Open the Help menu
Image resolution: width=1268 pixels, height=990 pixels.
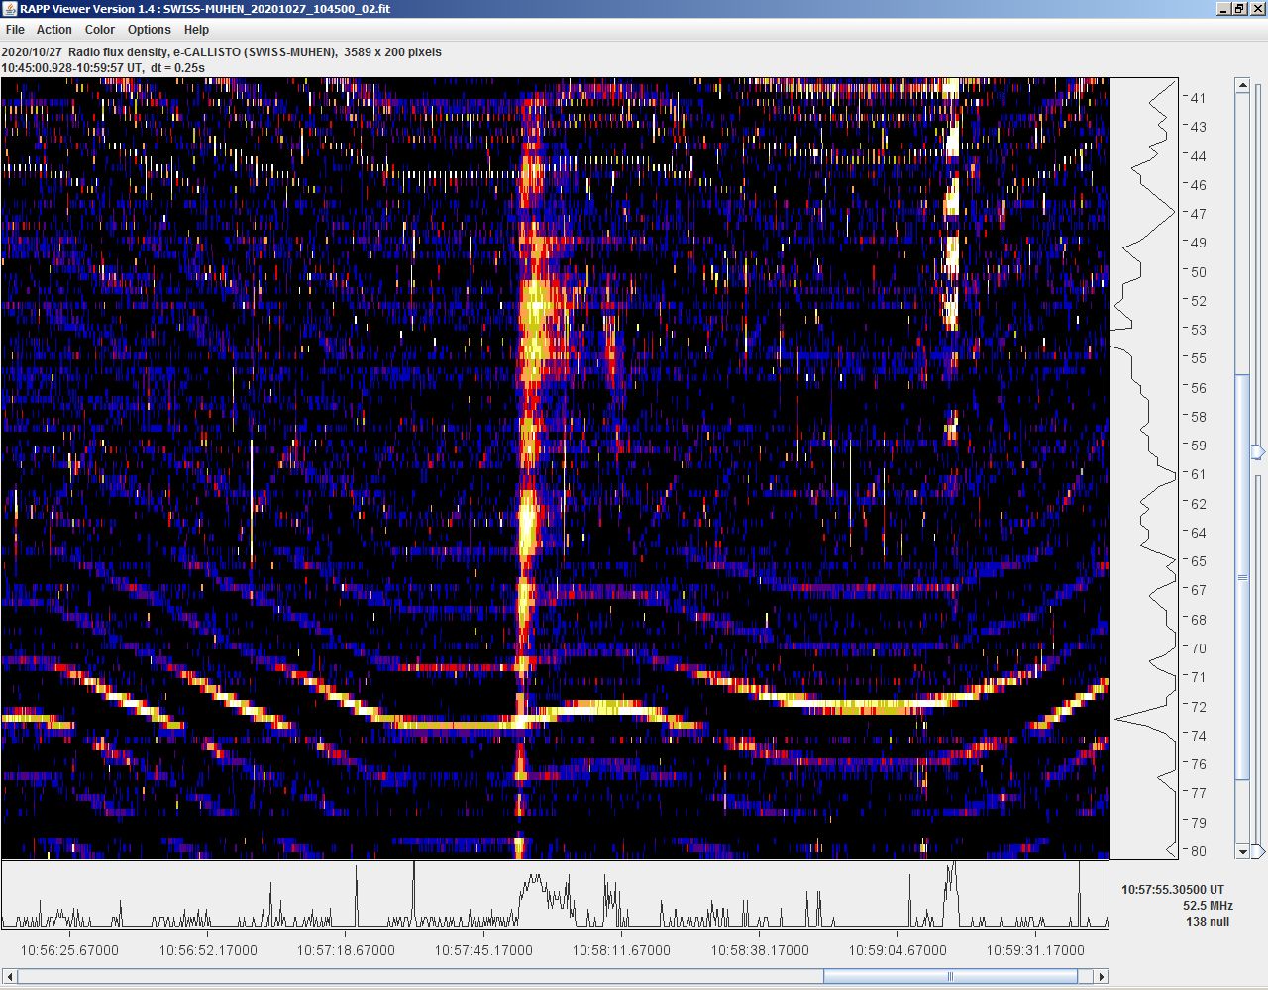pos(196,30)
